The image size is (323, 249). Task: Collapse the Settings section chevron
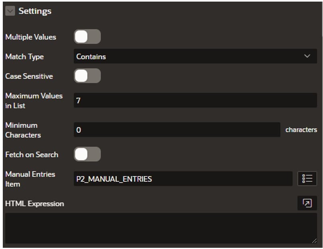[10, 11]
